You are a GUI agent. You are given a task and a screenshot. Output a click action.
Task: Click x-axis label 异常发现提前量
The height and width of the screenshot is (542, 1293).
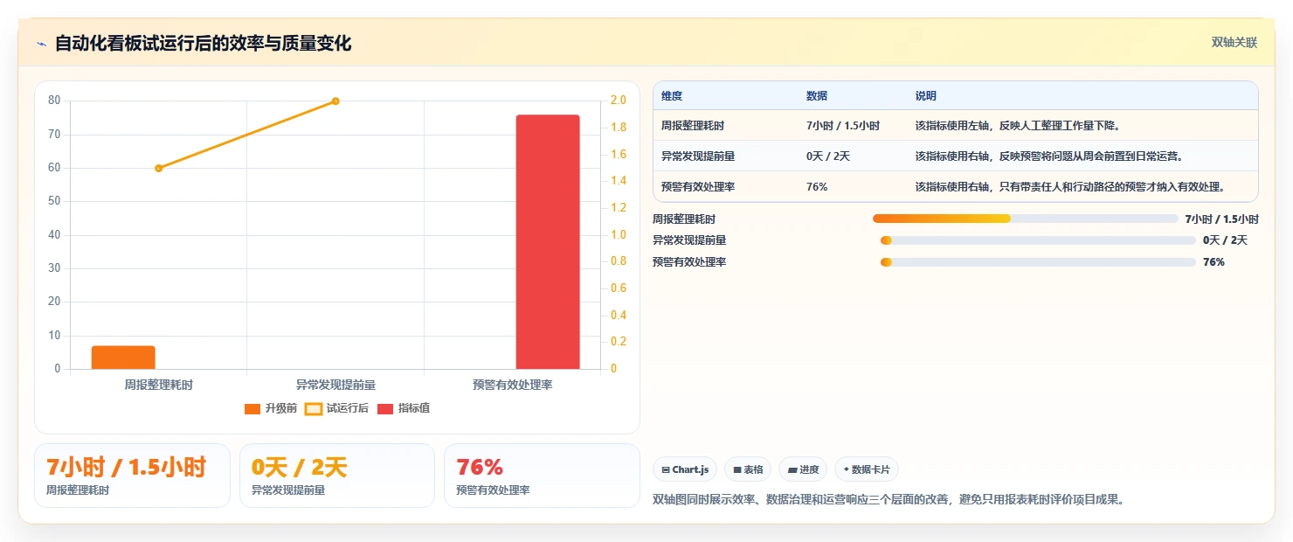(x=335, y=385)
